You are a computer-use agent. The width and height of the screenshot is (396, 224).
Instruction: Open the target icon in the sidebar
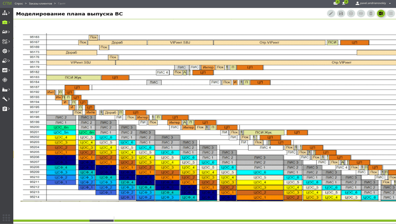[5, 80]
